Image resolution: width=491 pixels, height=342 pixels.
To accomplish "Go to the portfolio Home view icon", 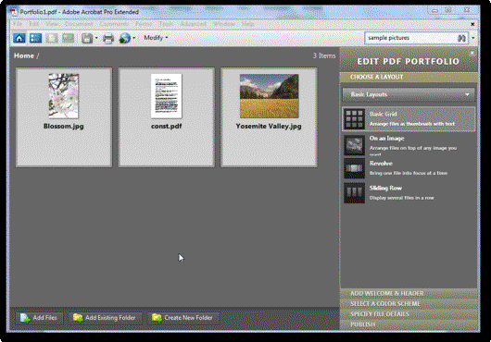I will 19,38.
